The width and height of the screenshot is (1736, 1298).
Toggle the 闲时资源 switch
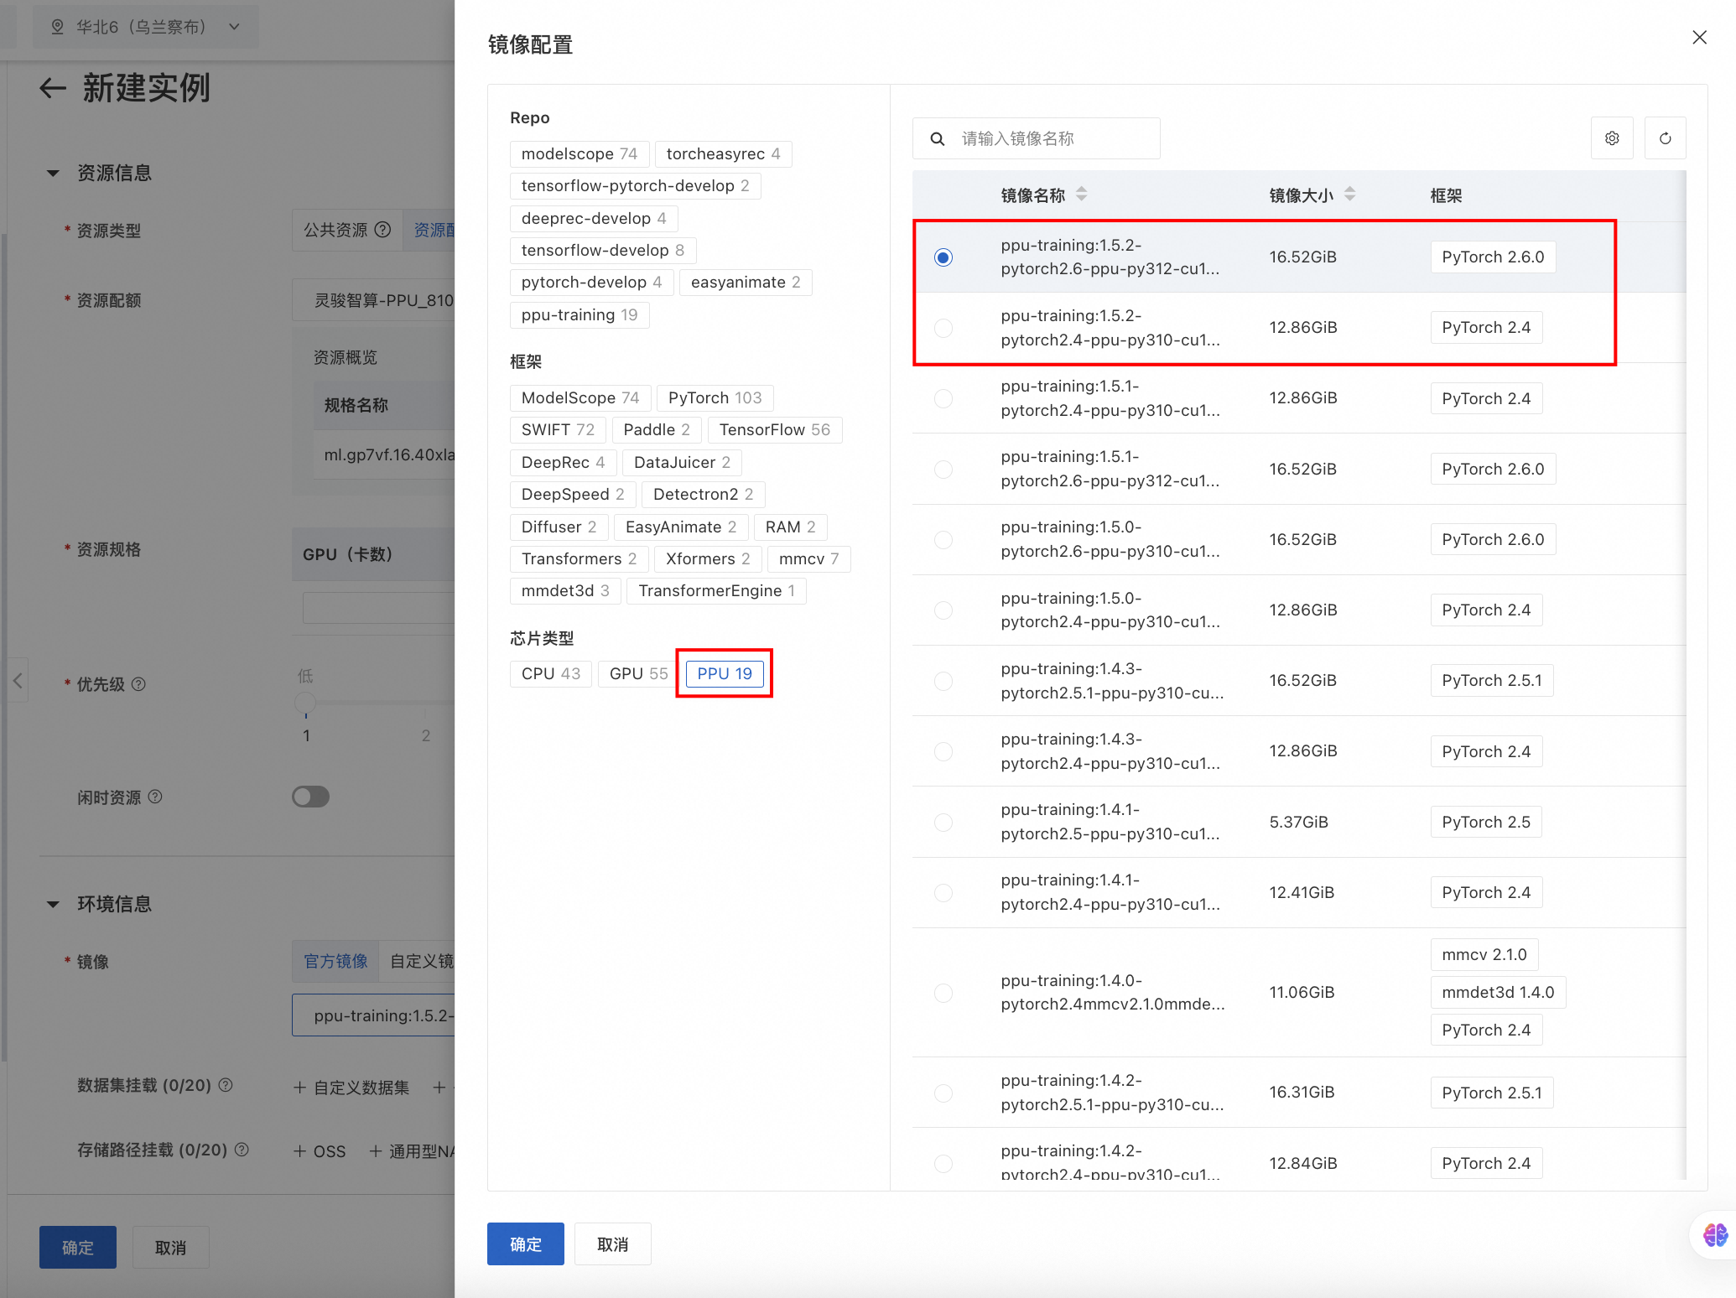click(x=310, y=797)
